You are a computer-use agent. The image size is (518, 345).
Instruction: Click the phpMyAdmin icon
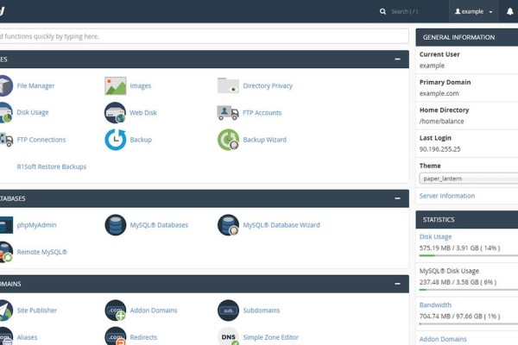coord(6,225)
